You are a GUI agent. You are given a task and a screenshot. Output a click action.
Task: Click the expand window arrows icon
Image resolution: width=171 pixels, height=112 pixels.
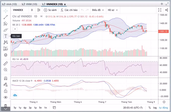point(167,4)
